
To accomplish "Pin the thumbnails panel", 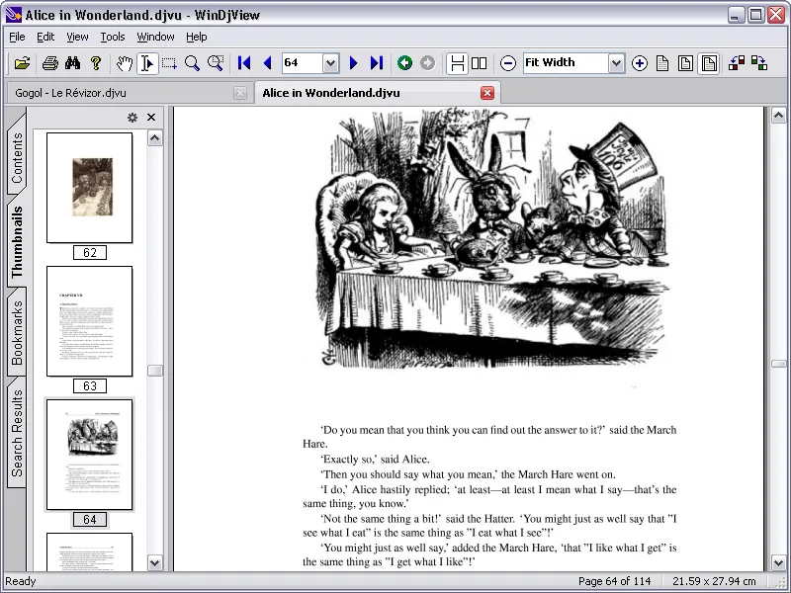I will coord(132,117).
